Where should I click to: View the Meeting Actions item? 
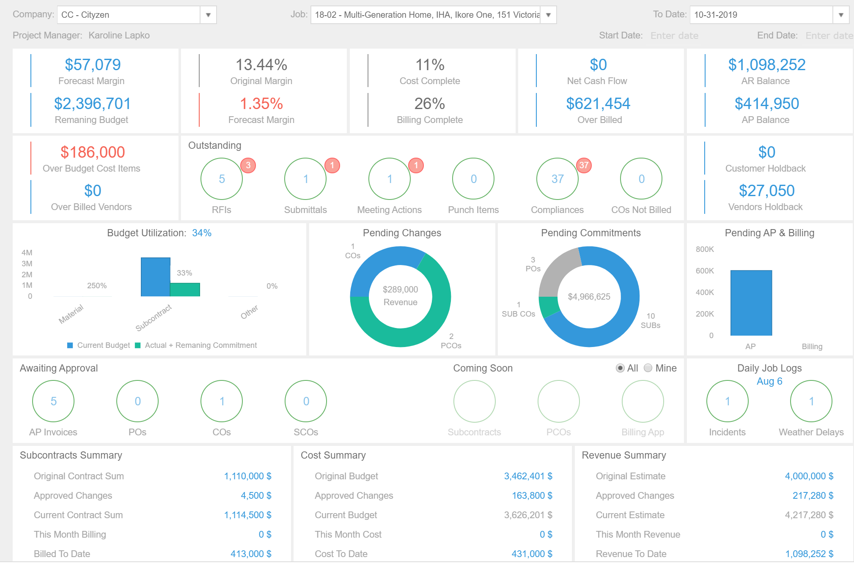pyautogui.click(x=389, y=179)
